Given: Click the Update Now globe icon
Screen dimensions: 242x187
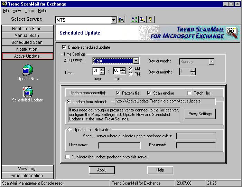Looking at the screenshot, I should pos(27,70).
